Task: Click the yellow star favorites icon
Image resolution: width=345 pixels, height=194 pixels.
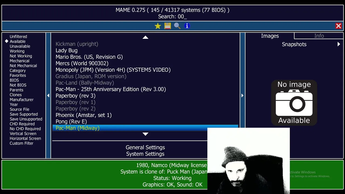Action: pos(158,26)
